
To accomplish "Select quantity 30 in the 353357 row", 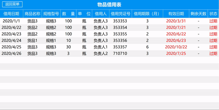I will click(x=68, y=47).
